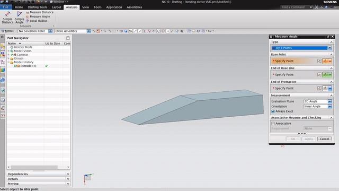Open Point Dialog for End of Base Line
Viewport: 339px width, 191px height.
point(319,75)
